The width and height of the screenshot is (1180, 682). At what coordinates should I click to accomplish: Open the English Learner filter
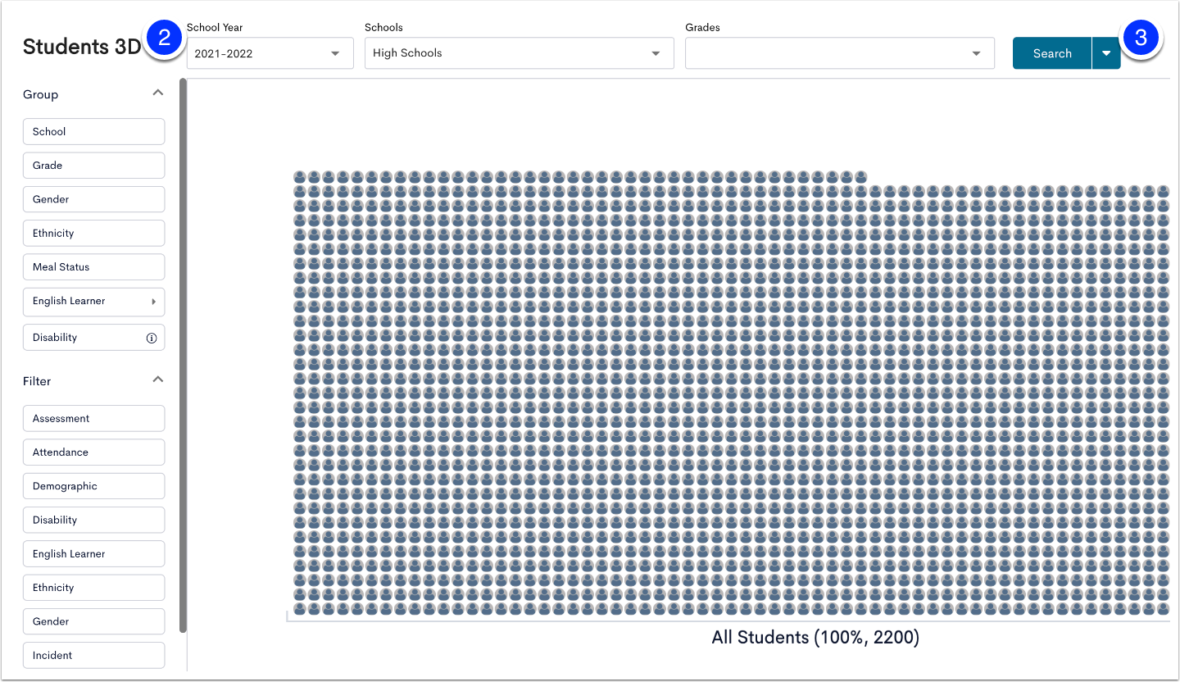94,554
